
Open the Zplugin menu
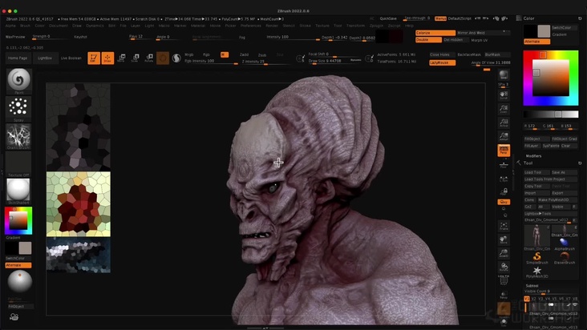click(376, 26)
